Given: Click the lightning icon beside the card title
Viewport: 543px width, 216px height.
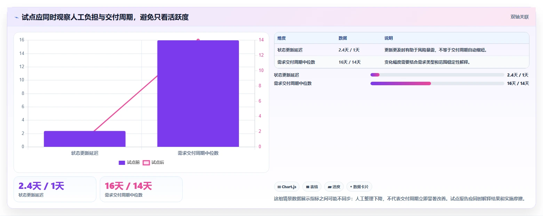Looking at the screenshot, I should (16, 17).
